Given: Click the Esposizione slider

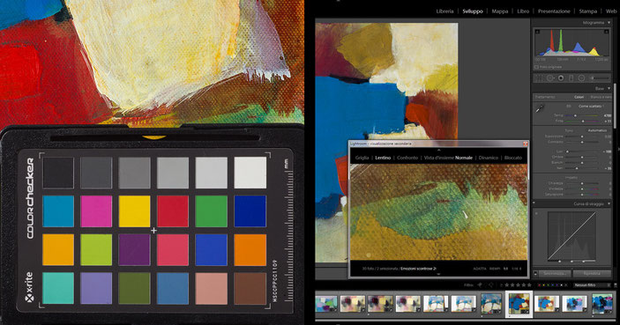Looking at the screenshot, I should [582, 137].
